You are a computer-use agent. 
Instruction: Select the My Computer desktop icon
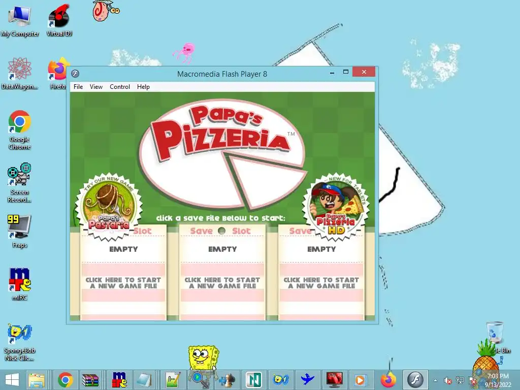[20, 21]
